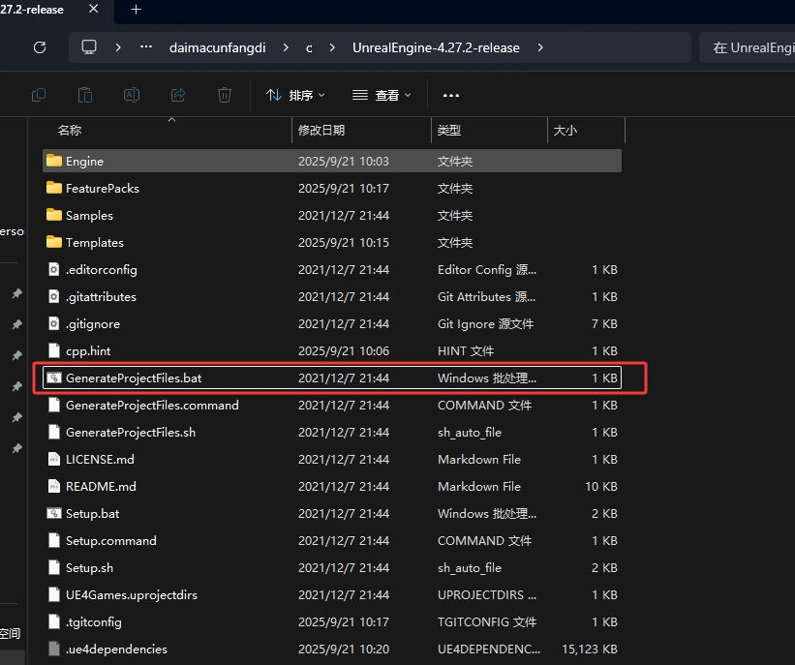Open the 查看 view dropdown
The image size is (795, 665).
point(382,95)
